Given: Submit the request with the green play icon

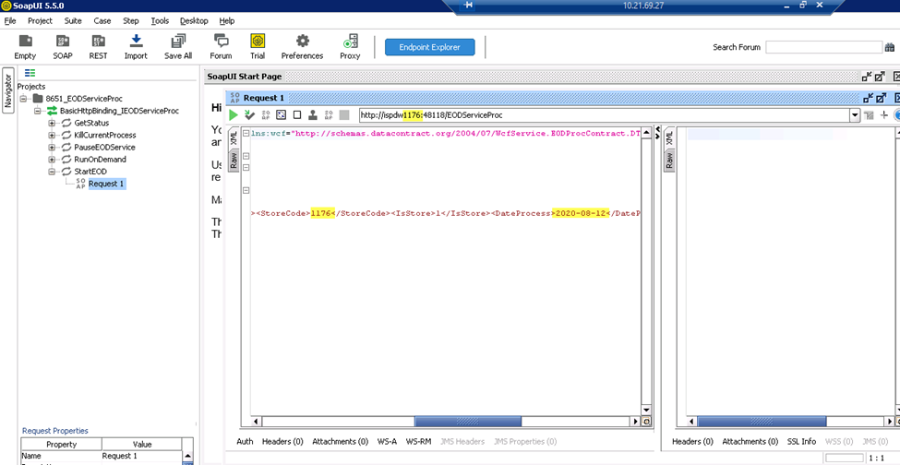Looking at the screenshot, I should click(x=233, y=114).
